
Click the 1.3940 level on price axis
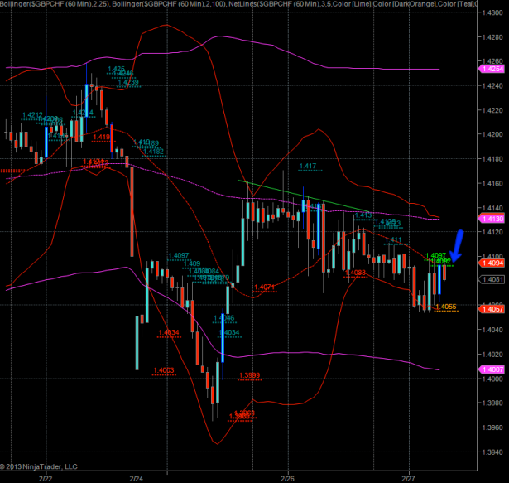[490, 452]
